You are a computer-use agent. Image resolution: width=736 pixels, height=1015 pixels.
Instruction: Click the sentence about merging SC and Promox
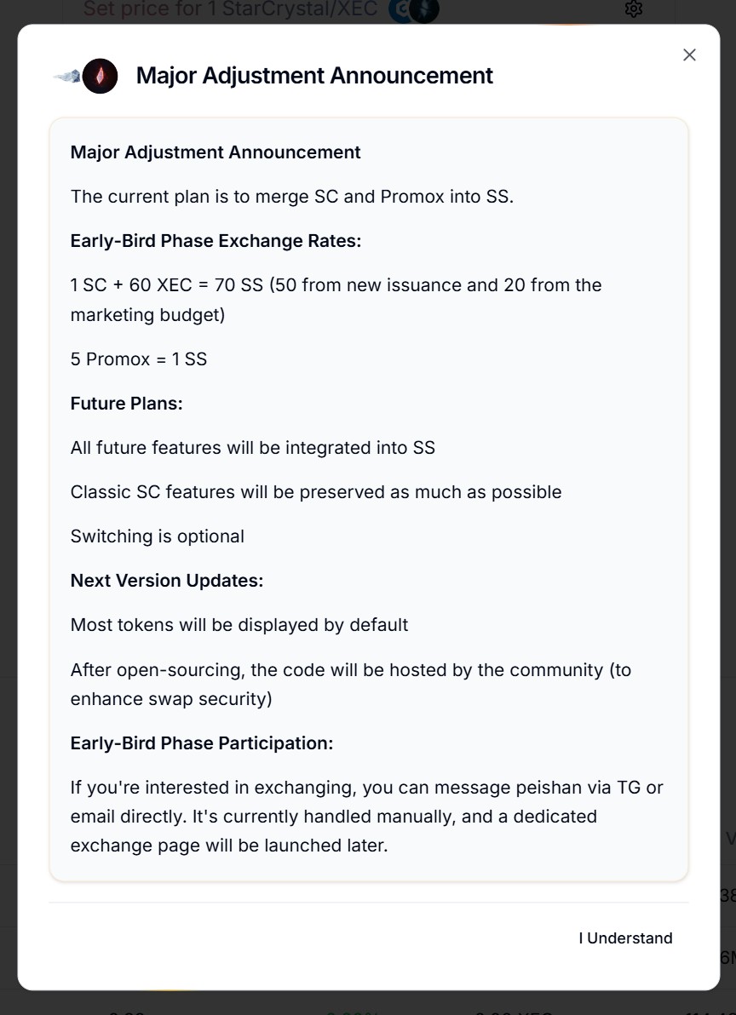click(291, 197)
